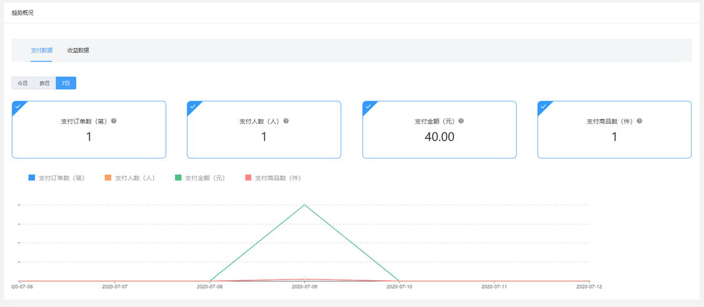Switch to the 收益数据 tab
The height and width of the screenshot is (307, 704).
tap(78, 50)
